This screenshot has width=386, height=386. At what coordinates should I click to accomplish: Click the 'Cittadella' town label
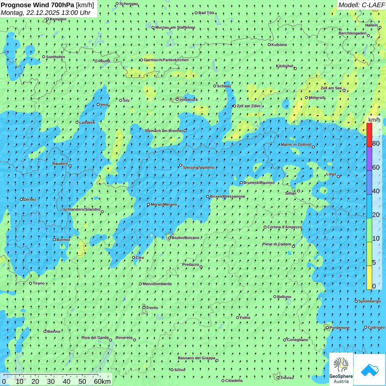point(234,380)
